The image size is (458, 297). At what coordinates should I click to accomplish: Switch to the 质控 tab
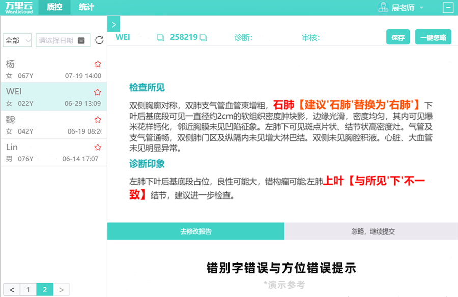[54, 7]
